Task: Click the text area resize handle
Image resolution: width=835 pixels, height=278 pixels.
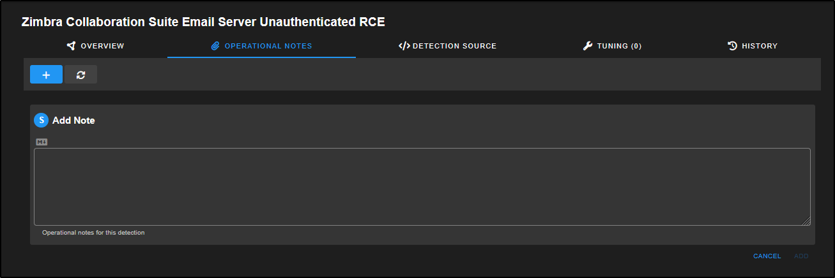Action: (806, 221)
